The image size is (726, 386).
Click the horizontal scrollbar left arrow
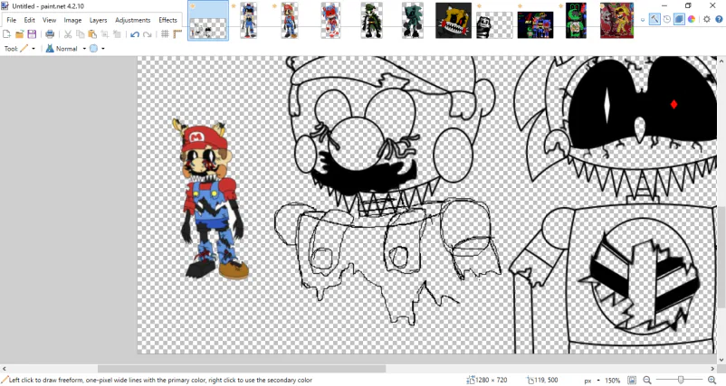point(4,369)
